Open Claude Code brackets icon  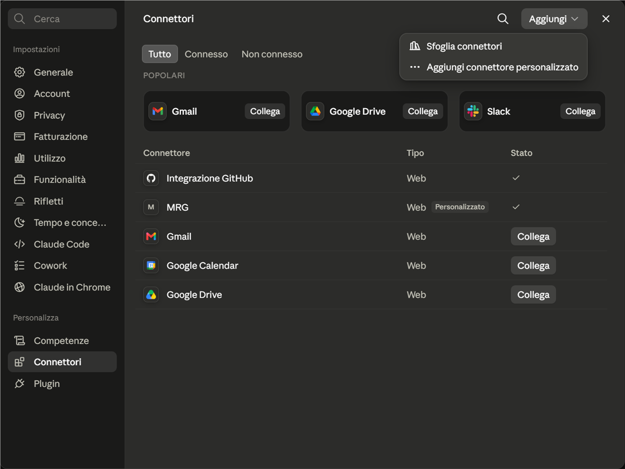pyautogui.click(x=20, y=244)
